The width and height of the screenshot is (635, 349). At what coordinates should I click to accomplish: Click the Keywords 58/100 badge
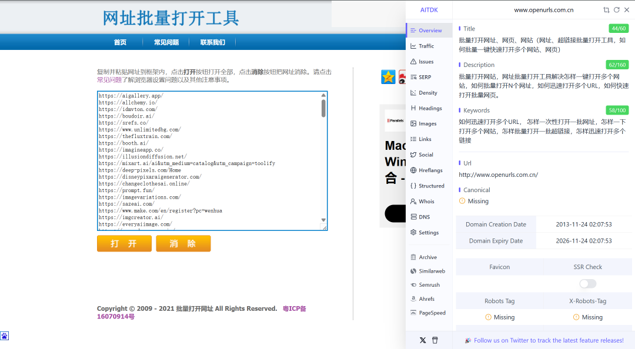(617, 110)
